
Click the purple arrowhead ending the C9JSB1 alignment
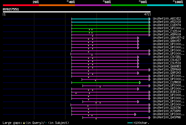(138, 57)
